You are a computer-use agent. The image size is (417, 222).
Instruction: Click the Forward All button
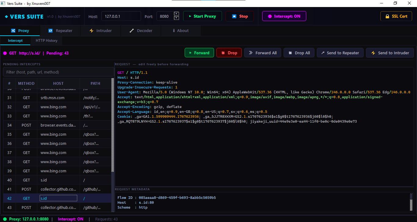(x=263, y=52)
